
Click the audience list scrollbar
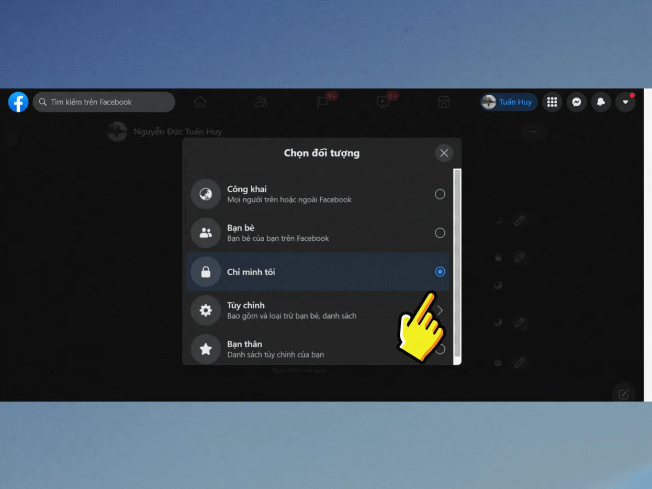point(457,262)
